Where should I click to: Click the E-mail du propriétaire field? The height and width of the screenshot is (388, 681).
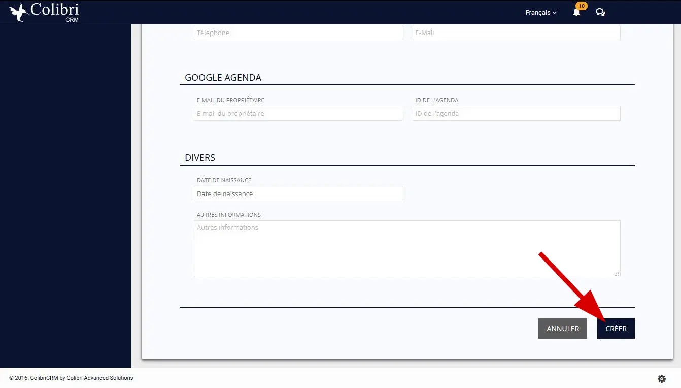point(298,113)
